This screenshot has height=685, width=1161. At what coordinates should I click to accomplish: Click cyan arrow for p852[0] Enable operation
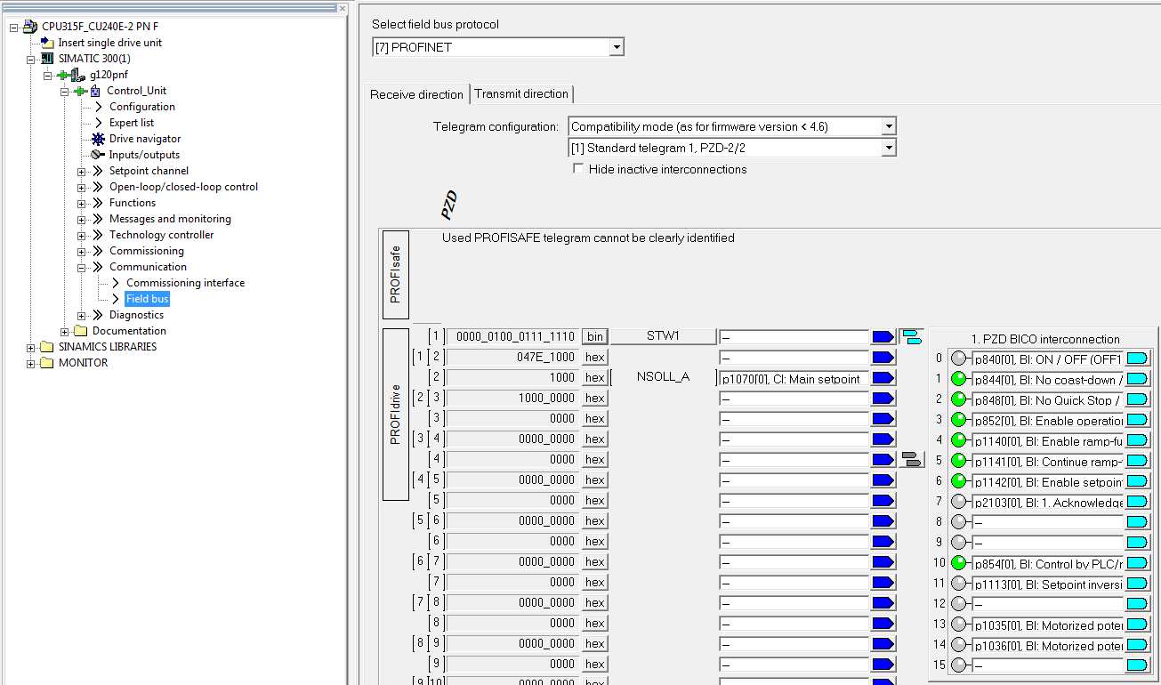coord(1137,420)
